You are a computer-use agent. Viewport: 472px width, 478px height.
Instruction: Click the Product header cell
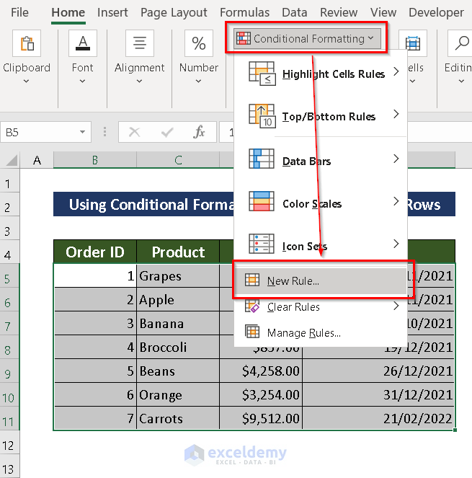(178, 252)
